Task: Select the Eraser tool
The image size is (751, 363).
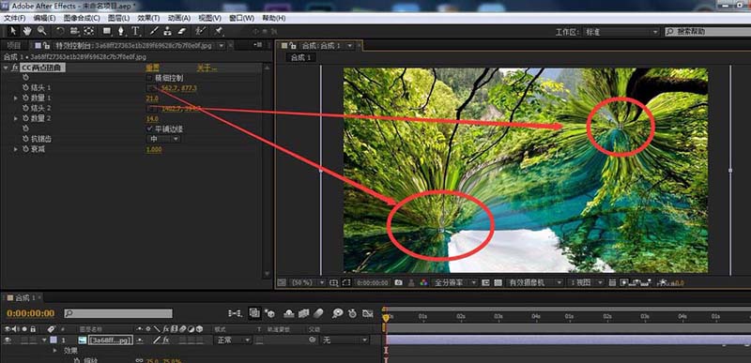Action: (181, 31)
